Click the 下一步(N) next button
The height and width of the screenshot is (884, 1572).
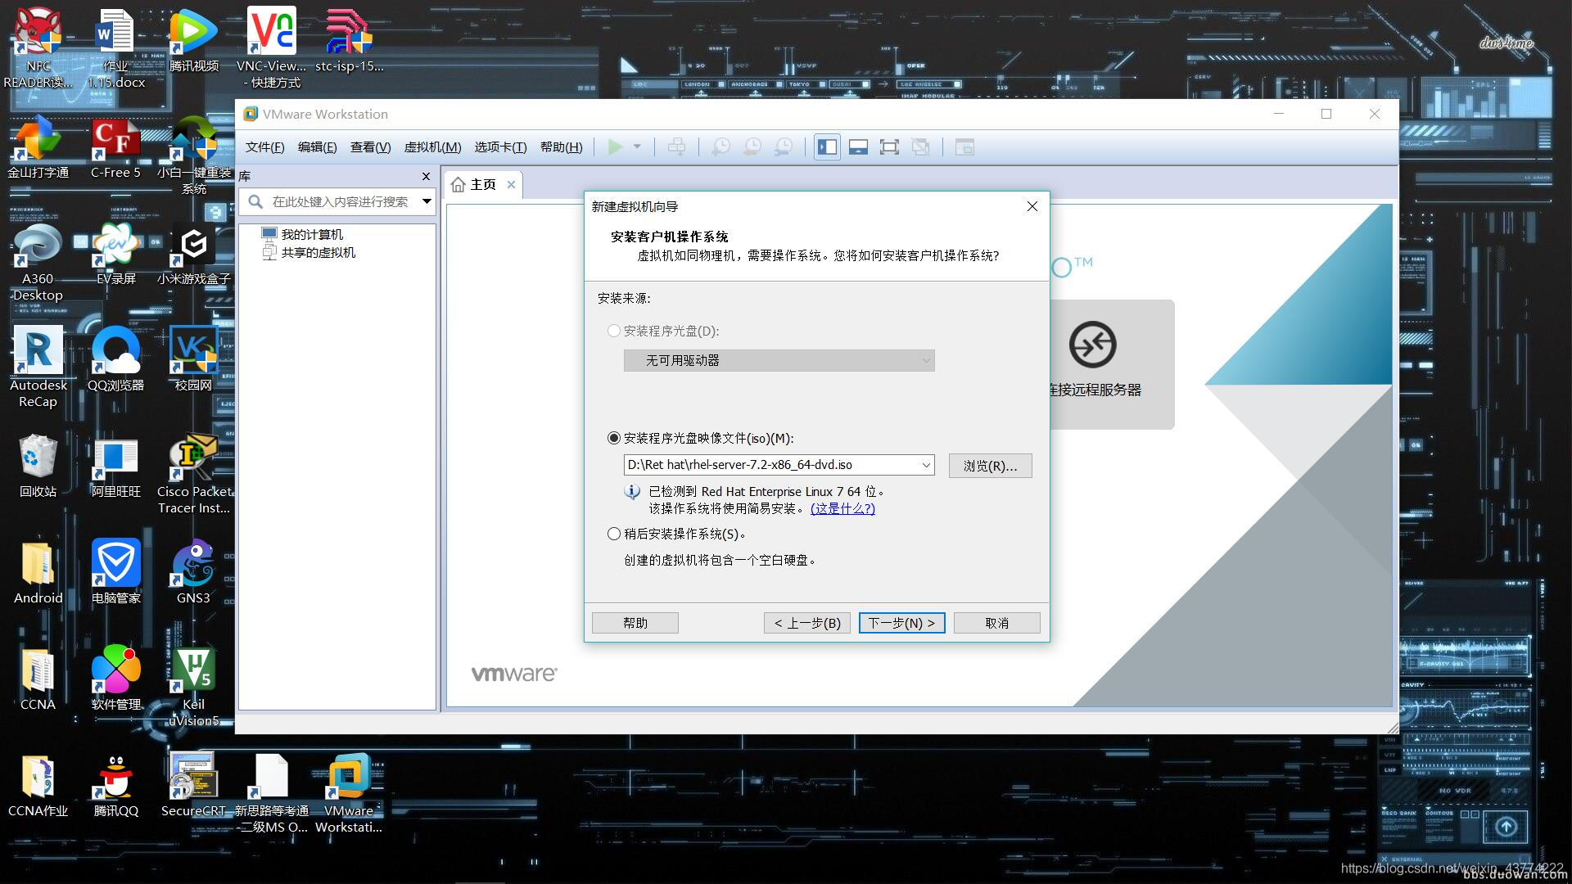901,623
